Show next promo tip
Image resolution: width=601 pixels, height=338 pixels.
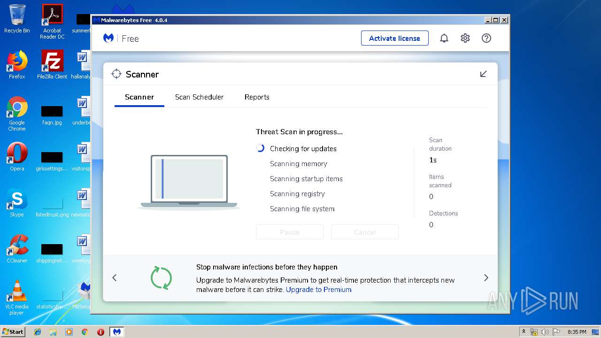(486, 278)
